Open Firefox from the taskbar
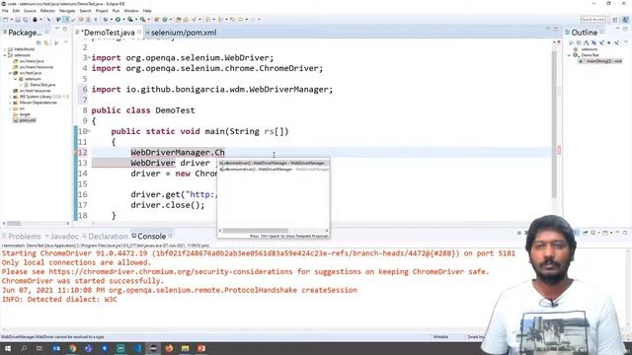Viewport: 632px width, 355px height. (x=169, y=348)
